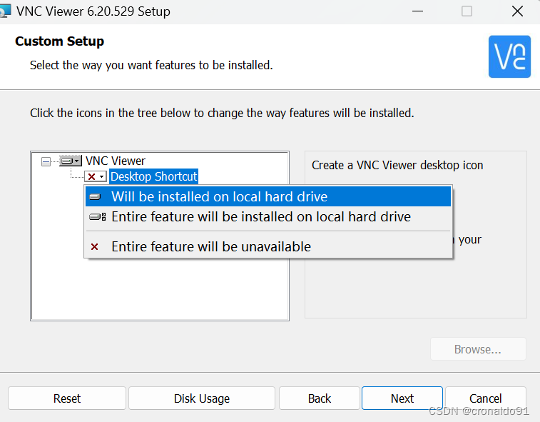Click the Custom Setup heading
Screen dimensions: 540x422
pos(60,41)
